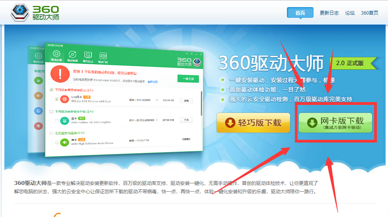This screenshot has width=388, height=217.
Task: Click the 升级 button for AMD Radeon 显卡
Action: point(186,120)
